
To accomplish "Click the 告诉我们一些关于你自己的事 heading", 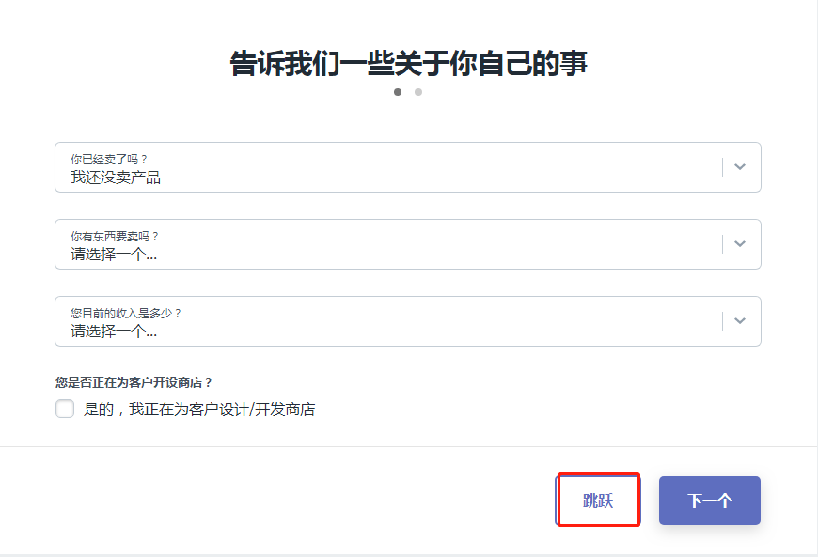I will [x=409, y=64].
